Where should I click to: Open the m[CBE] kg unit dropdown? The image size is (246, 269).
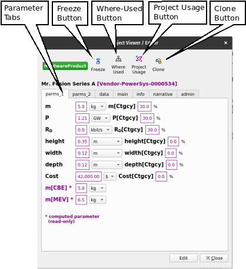pos(97,188)
